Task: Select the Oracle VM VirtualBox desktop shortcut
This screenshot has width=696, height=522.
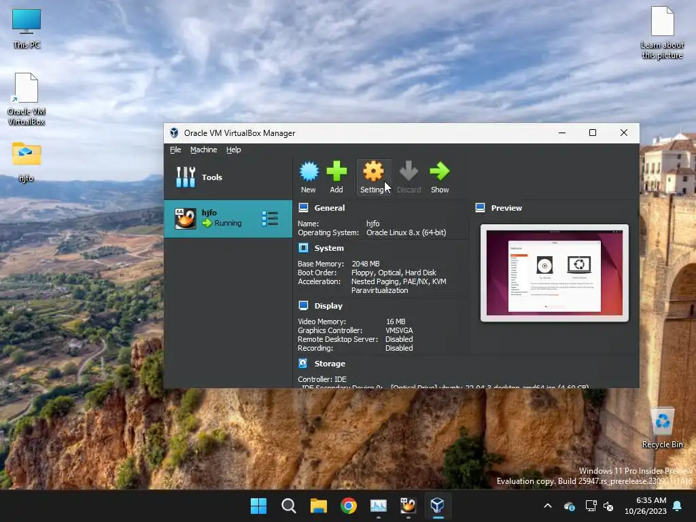Action: 27,99
